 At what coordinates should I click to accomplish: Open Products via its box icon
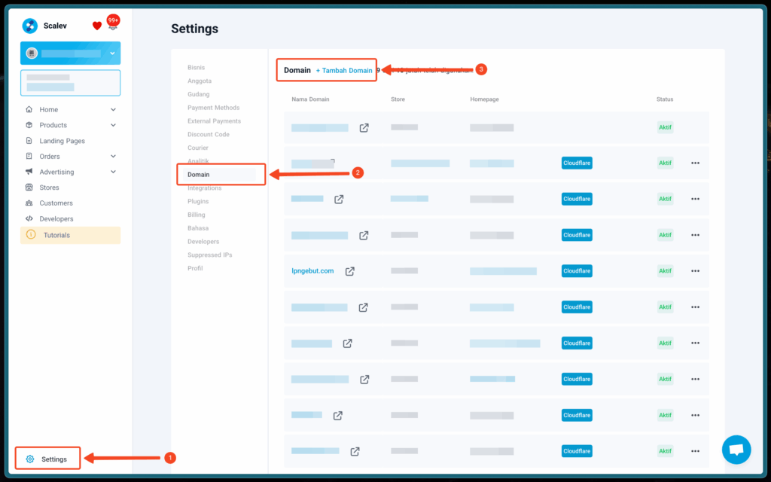pyautogui.click(x=30, y=125)
